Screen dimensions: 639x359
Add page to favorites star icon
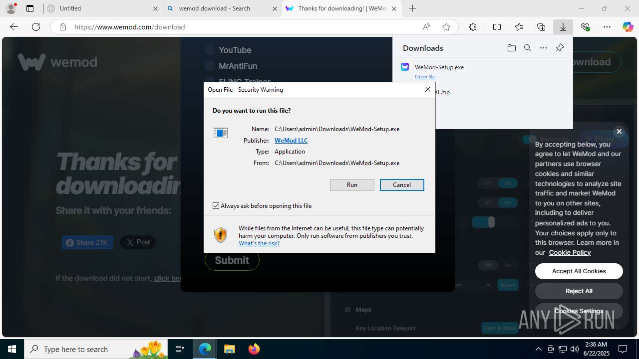446,27
